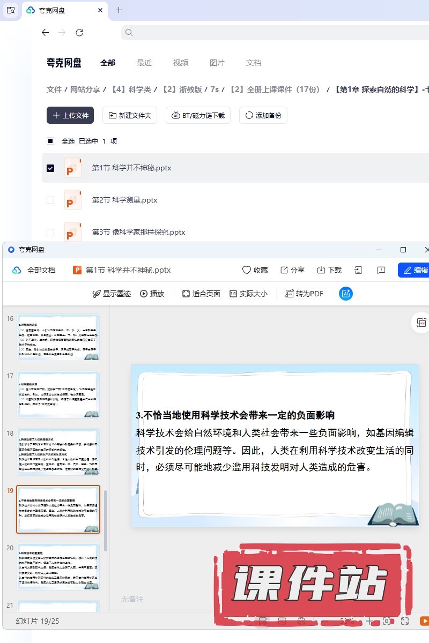Click the floating PDF icon at right edge
Viewport: 429px width, 643px height.
[421, 323]
